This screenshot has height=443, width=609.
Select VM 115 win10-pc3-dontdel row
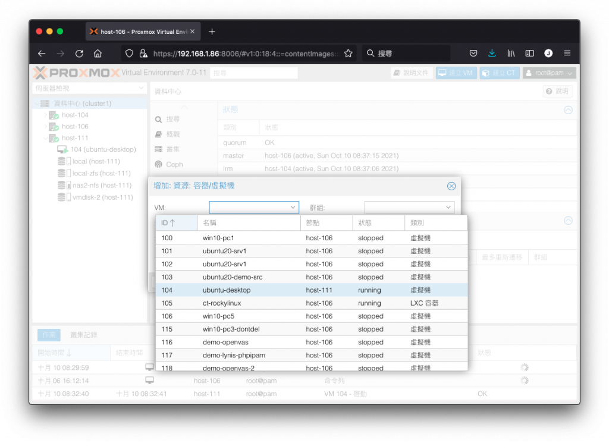tap(312, 329)
